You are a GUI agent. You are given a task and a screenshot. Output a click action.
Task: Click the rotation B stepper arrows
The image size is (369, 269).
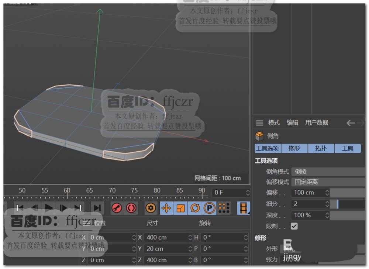(x=246, y=260)
